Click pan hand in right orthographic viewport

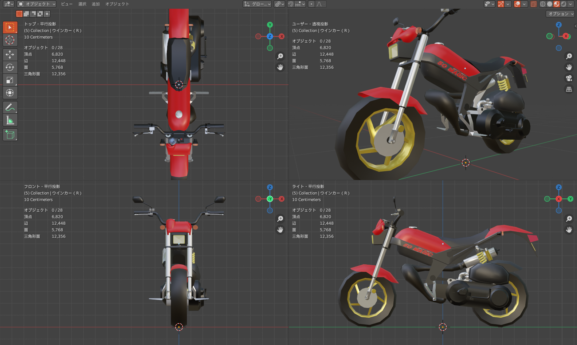tap(569, 230)
